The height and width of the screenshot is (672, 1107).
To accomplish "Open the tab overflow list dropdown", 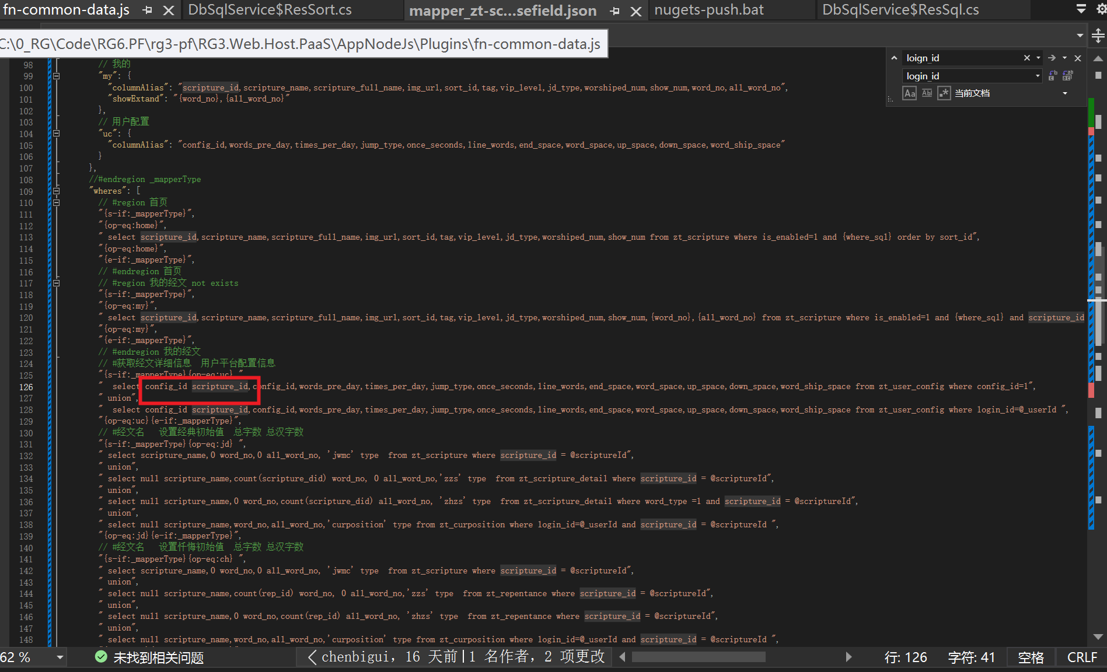I will click(1081, 9).
